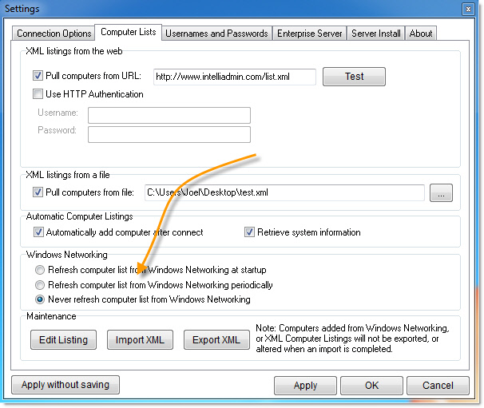The image size is (484, 408).
Task: Open the Usernames and Passwords tab
Action: (x=216, y=34)
